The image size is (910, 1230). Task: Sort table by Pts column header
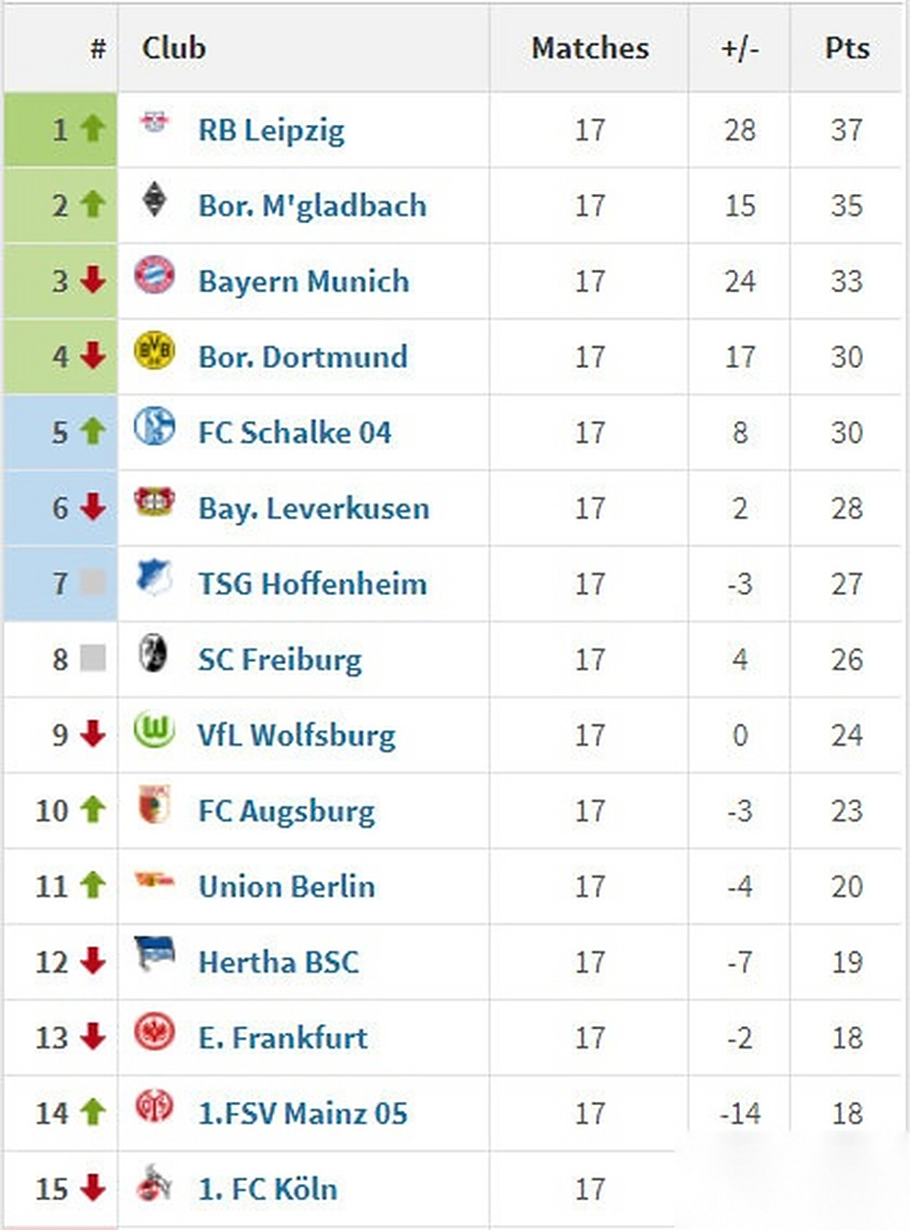(847, 48)
